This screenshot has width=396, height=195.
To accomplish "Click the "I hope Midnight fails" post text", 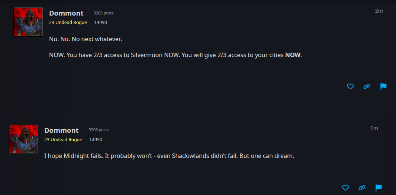I will pos(169,156).
